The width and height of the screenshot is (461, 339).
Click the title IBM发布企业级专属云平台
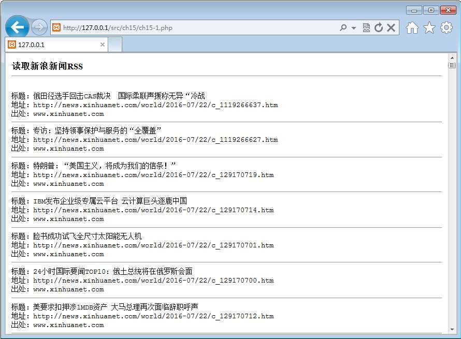pyautogui.click(x=76, y=201)
